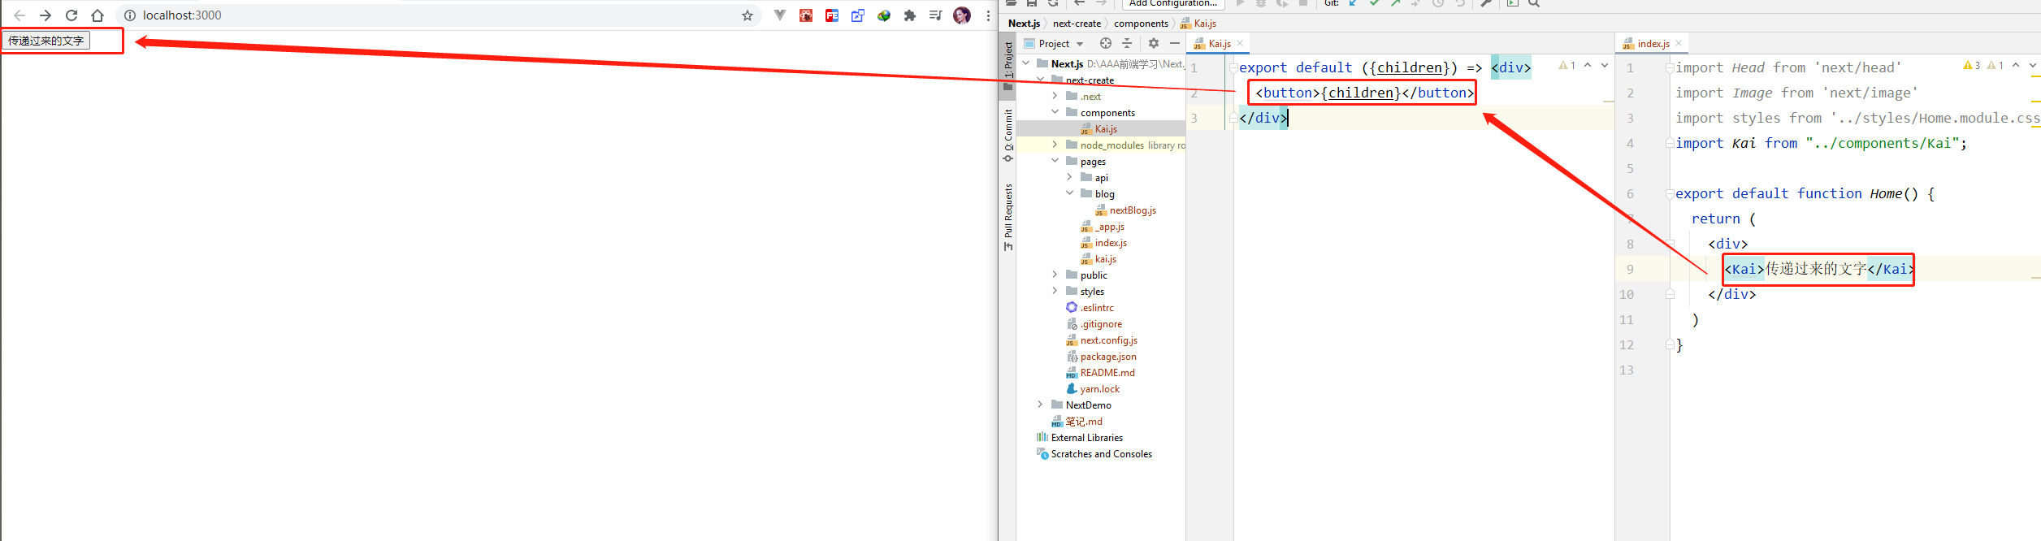Click Git Update Project blue arrow
Viewport: 2041px width, 541px height.
coord(1354,3)
